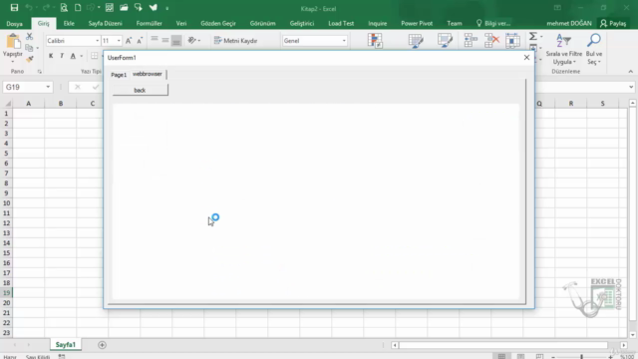Open the font size 11 dropdown
Viewport: 638px width, 359px height.
[119, 41]
